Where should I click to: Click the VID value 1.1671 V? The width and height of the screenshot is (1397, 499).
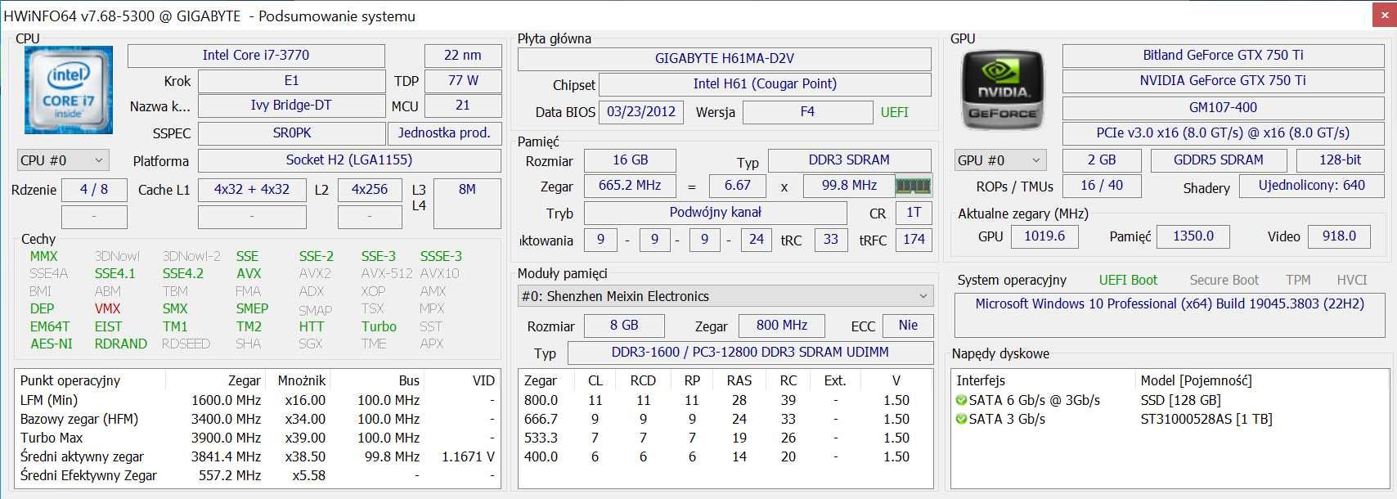[x=468, y=457]
